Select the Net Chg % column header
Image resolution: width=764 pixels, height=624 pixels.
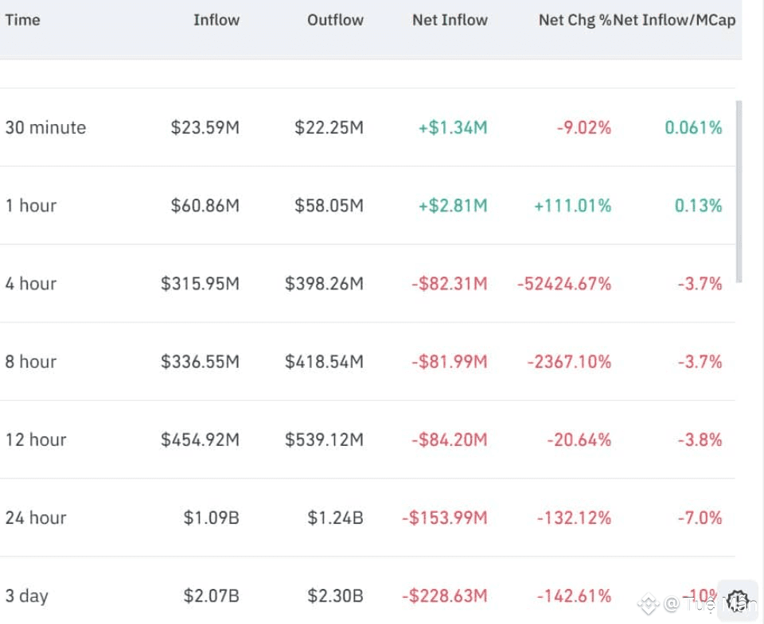tap(575, 20)
